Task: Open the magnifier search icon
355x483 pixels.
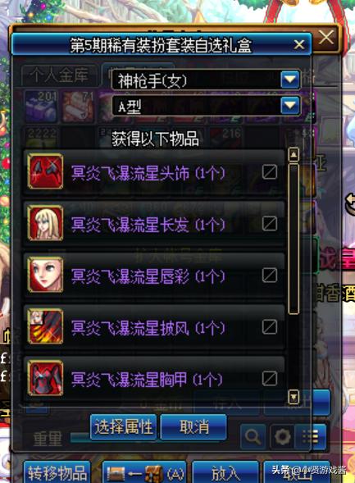Action: pyautogui.click(x=253, y=436)
